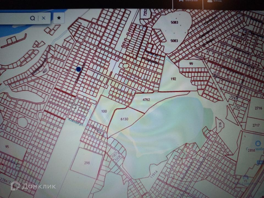264x198 pixels.
Task: Open the Вход login link
Action: coord(215,1)
